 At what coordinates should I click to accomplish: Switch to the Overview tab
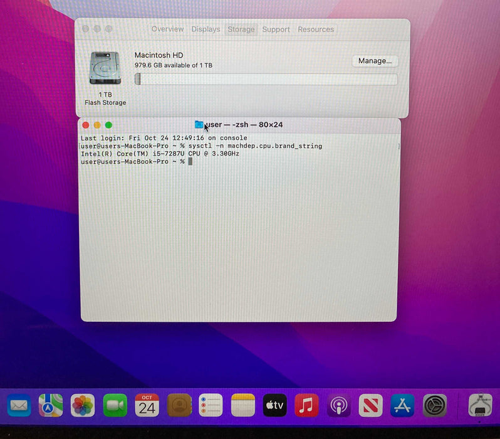coord(167,29)
